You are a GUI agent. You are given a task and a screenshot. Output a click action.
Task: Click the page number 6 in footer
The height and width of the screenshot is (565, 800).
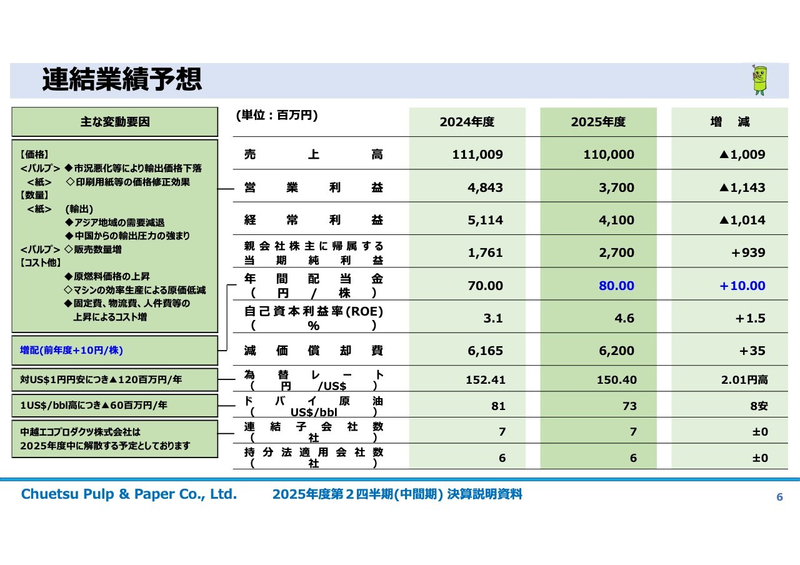(779, 497)
